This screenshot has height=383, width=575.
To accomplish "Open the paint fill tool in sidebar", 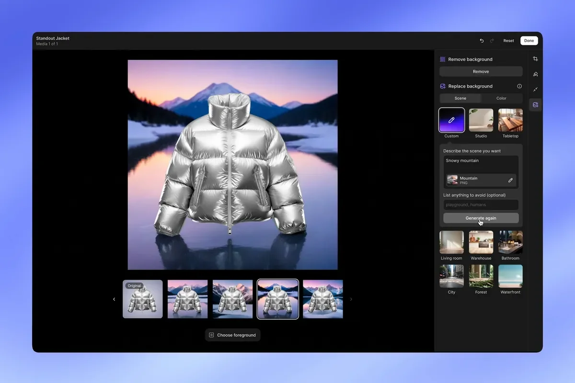I will (535, 74).
